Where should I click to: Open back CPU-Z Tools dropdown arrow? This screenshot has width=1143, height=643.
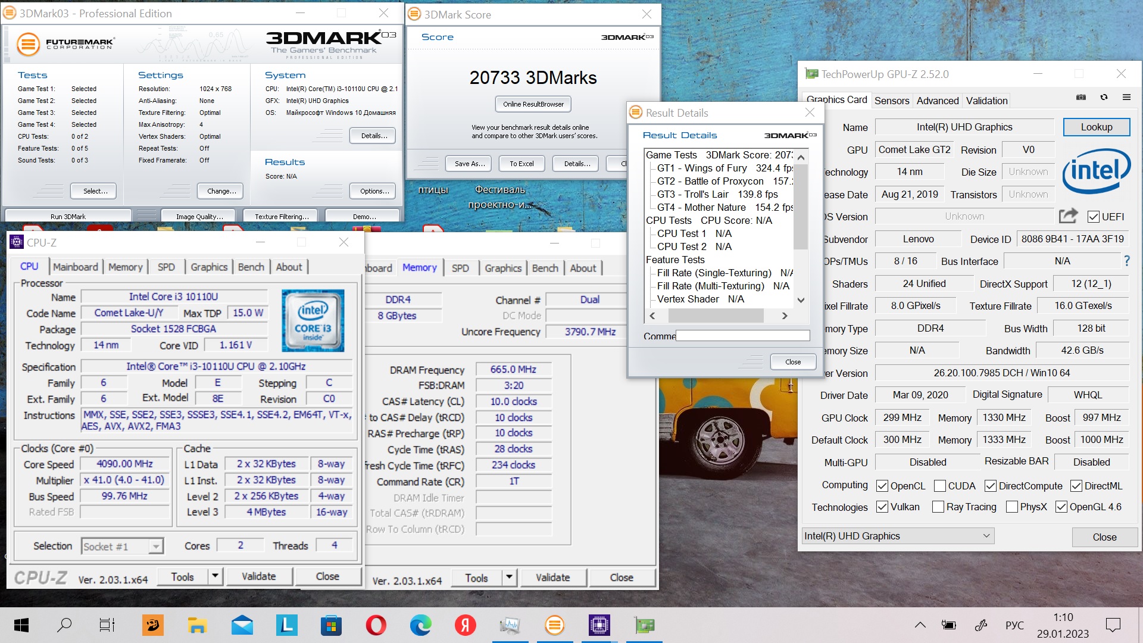pyautogui.click(x=509, y=578)
